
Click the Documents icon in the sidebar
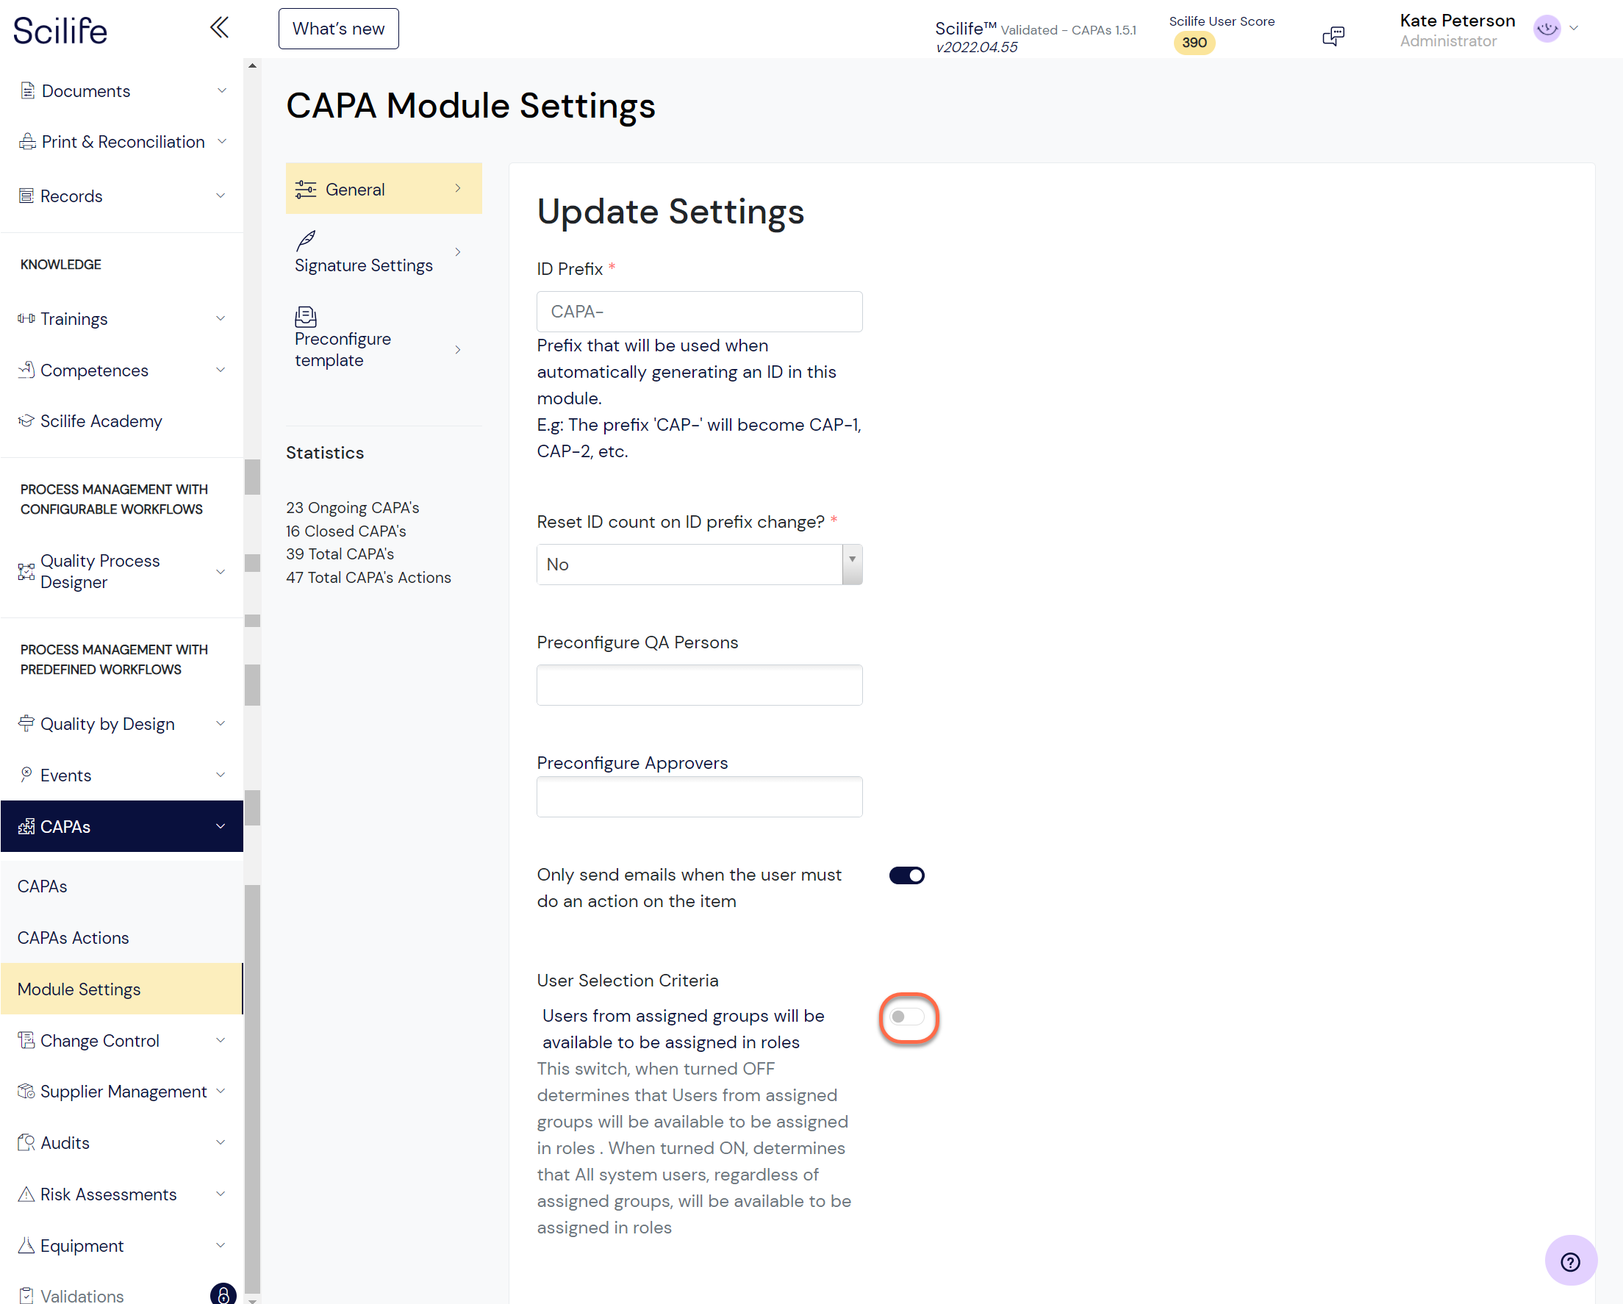[x=28, y=91]
